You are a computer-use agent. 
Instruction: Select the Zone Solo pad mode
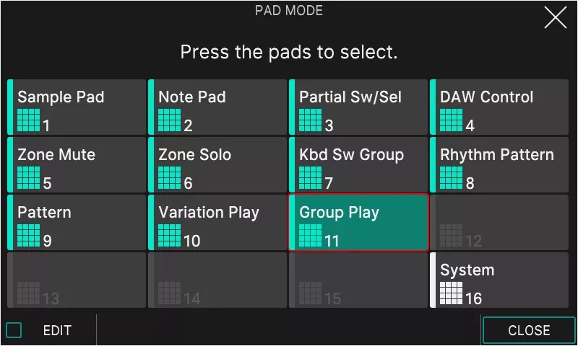coord(217,165)
